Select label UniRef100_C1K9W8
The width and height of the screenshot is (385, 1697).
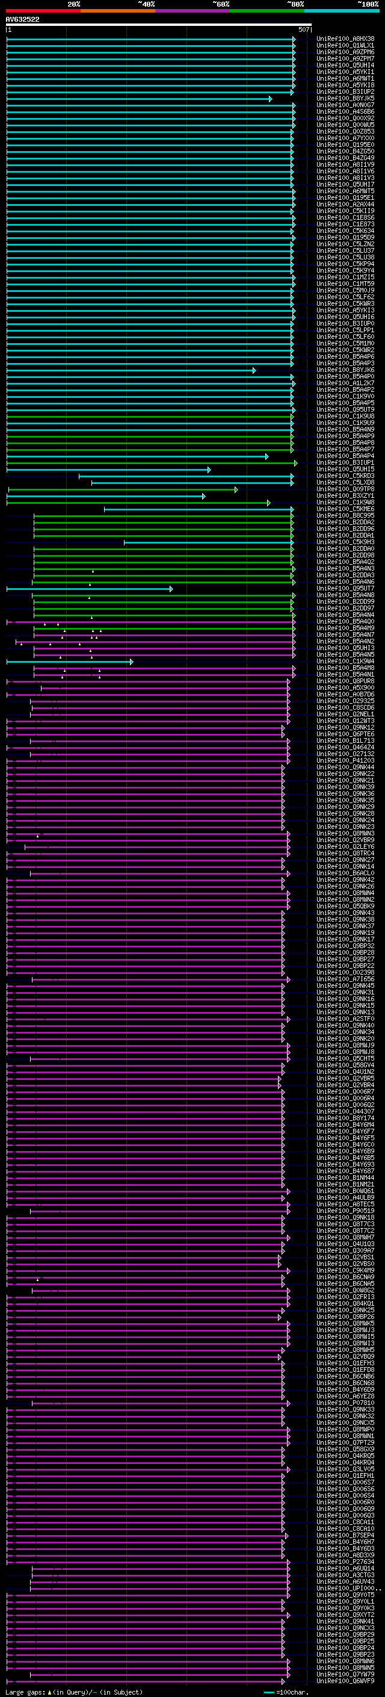tap(345, 503)
